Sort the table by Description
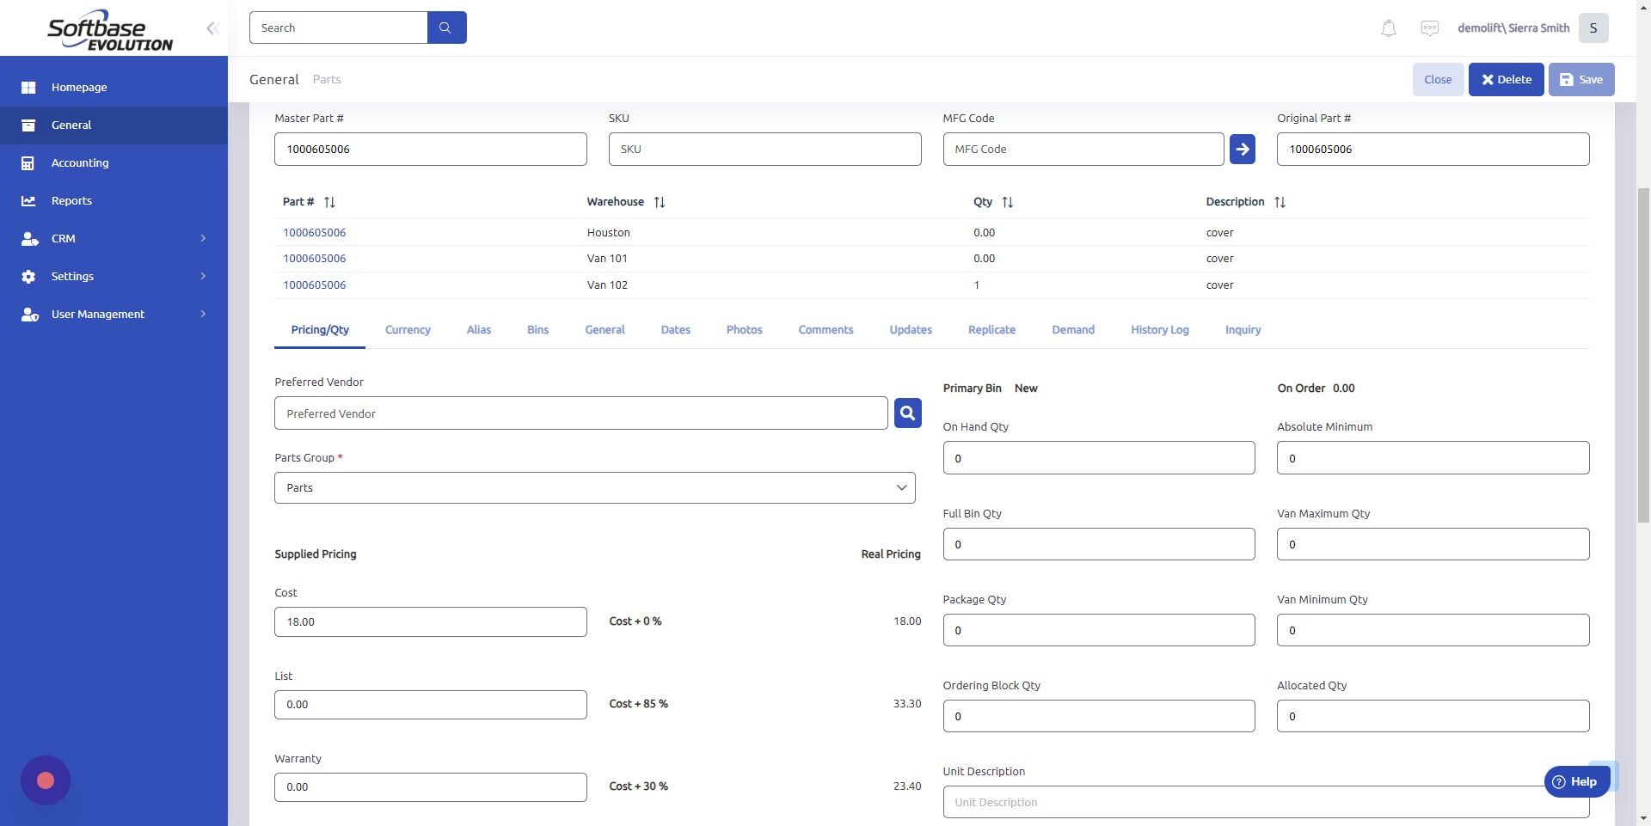1651x826 pixels. [x=1280, y=202]
